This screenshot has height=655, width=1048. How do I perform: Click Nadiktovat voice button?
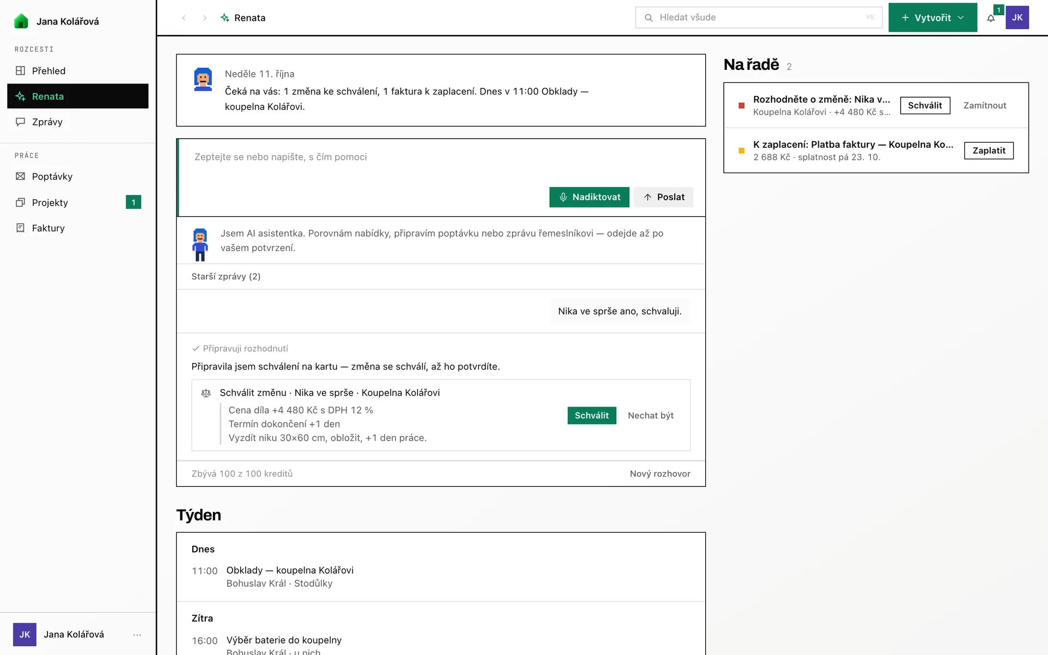pyautogui.click(x=589, y=197)
